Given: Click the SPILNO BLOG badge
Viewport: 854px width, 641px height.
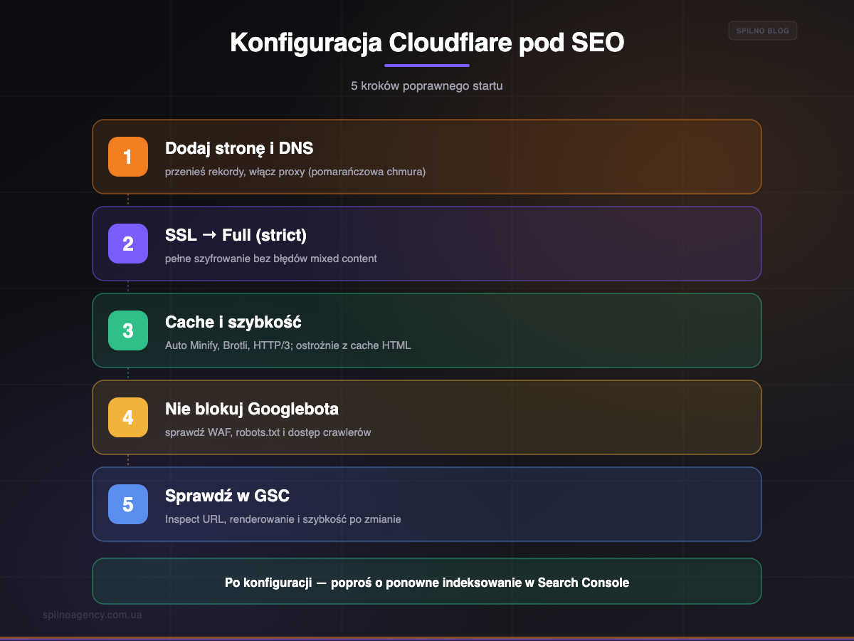Looking at the screenshot, I should coord(763,31).
